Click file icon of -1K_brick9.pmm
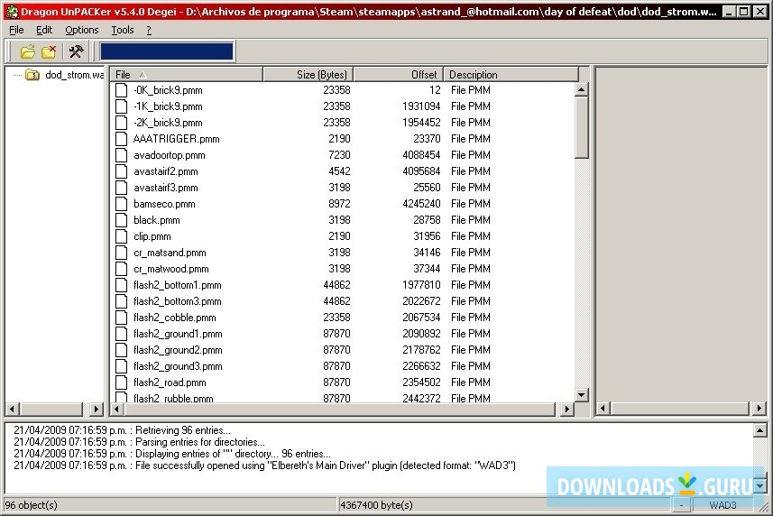The image size is (773, 516). [x=121, y=106]
